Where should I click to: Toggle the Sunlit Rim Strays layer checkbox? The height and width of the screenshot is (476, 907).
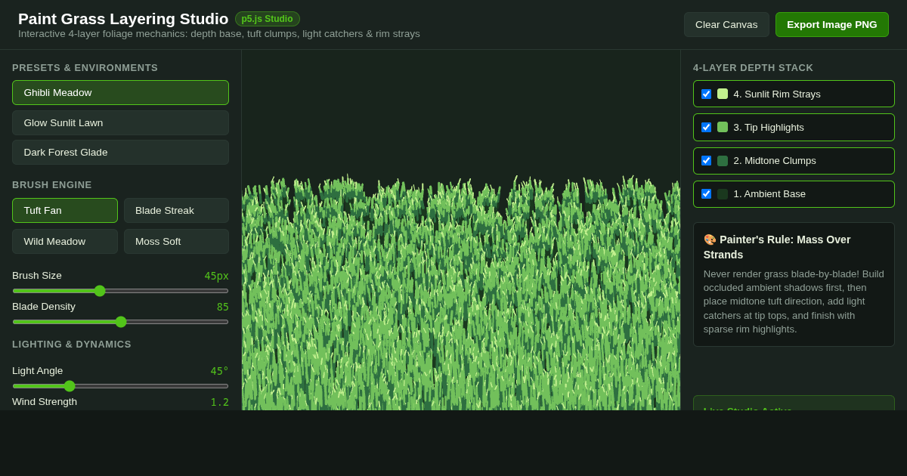pyautogui.click(x=706, y=94)
